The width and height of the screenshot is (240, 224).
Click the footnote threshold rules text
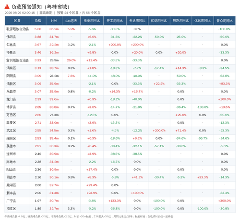[x=89, y=217]
